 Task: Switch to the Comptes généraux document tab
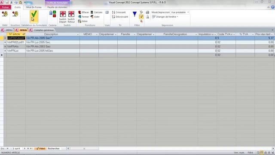42,30
